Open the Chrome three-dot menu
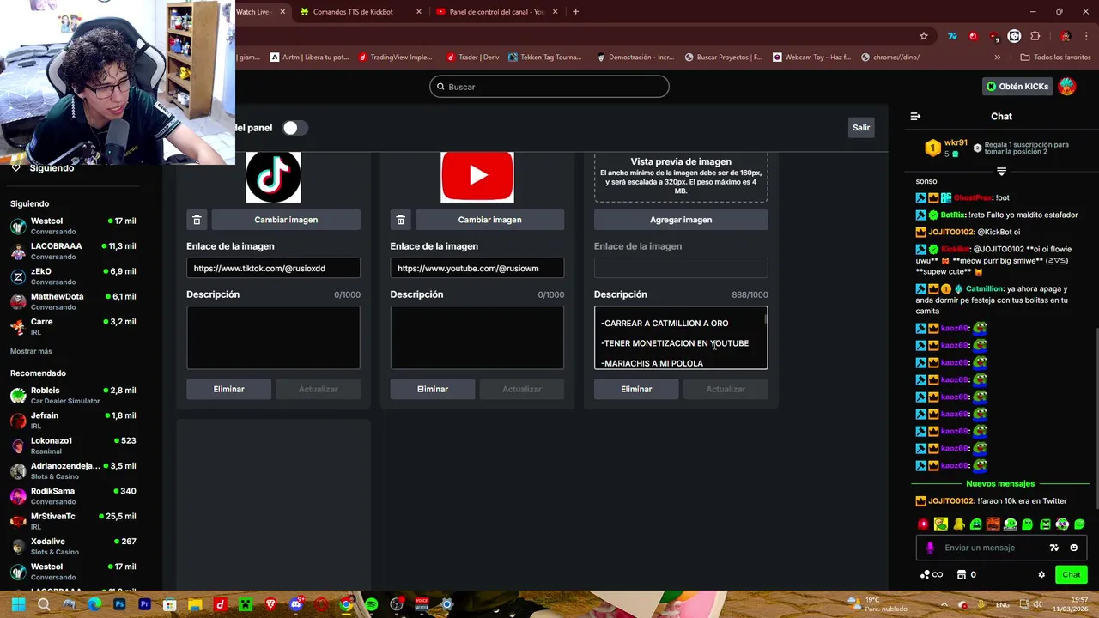The image size is (1099, 618). [1088, 36]
